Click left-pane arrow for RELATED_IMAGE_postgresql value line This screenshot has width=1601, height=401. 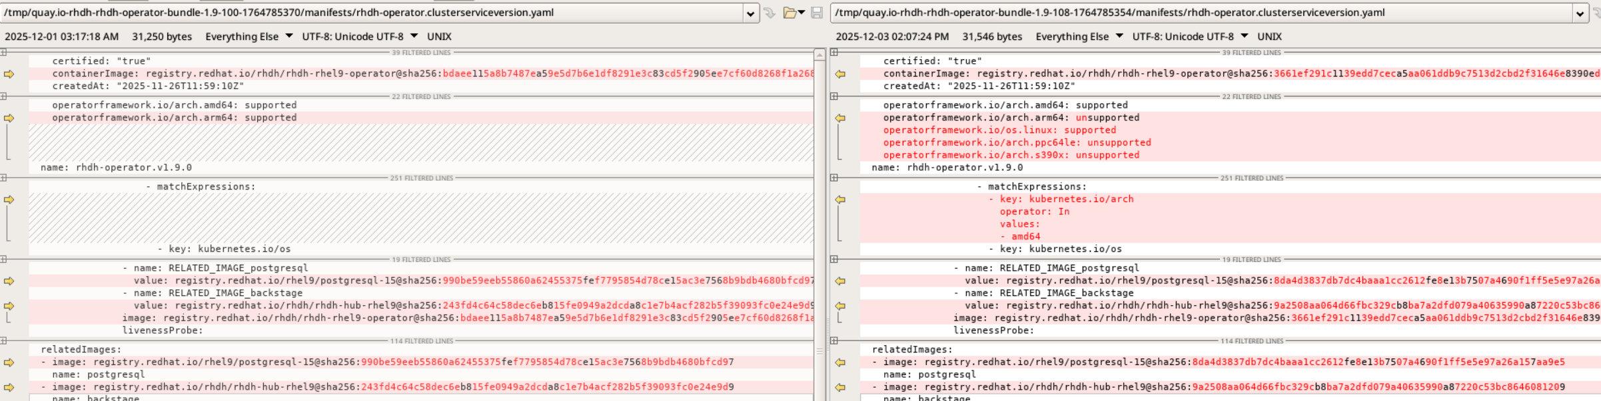pyautogui.click(x=9, y=281)
